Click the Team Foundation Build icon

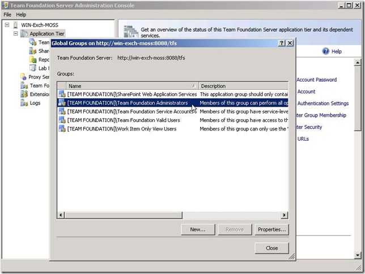click(24, 86)
